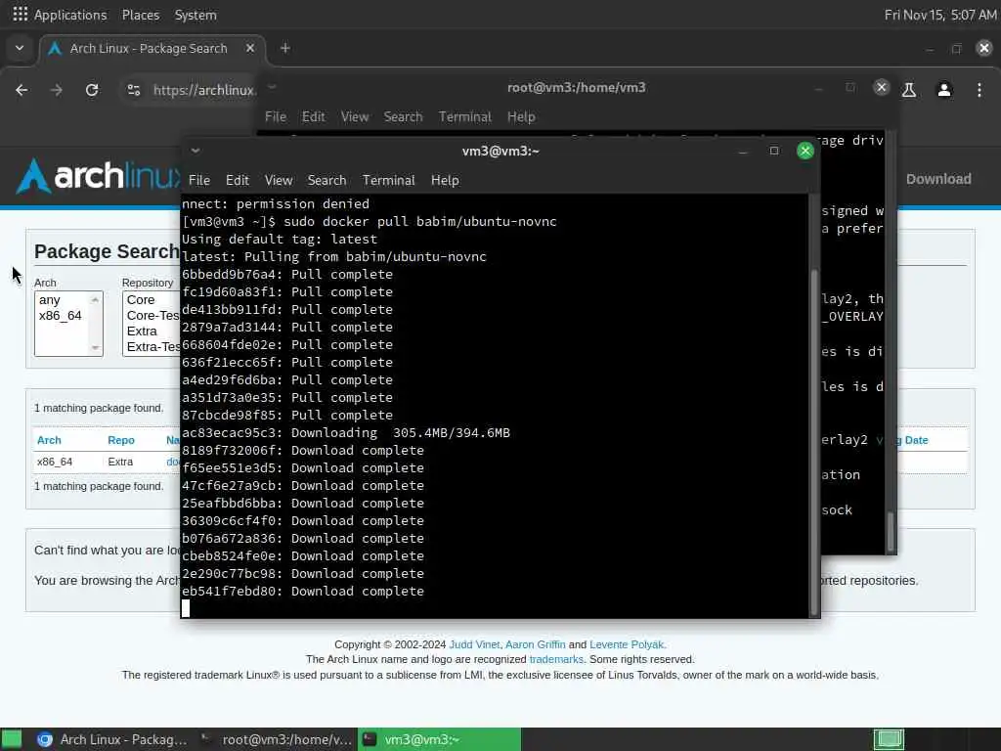The image size is (1001, 751).
Task: Click the clock showing Fri Nov 15
Action: 939,15
